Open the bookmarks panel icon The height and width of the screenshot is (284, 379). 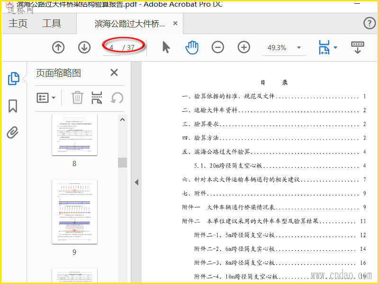13,106
